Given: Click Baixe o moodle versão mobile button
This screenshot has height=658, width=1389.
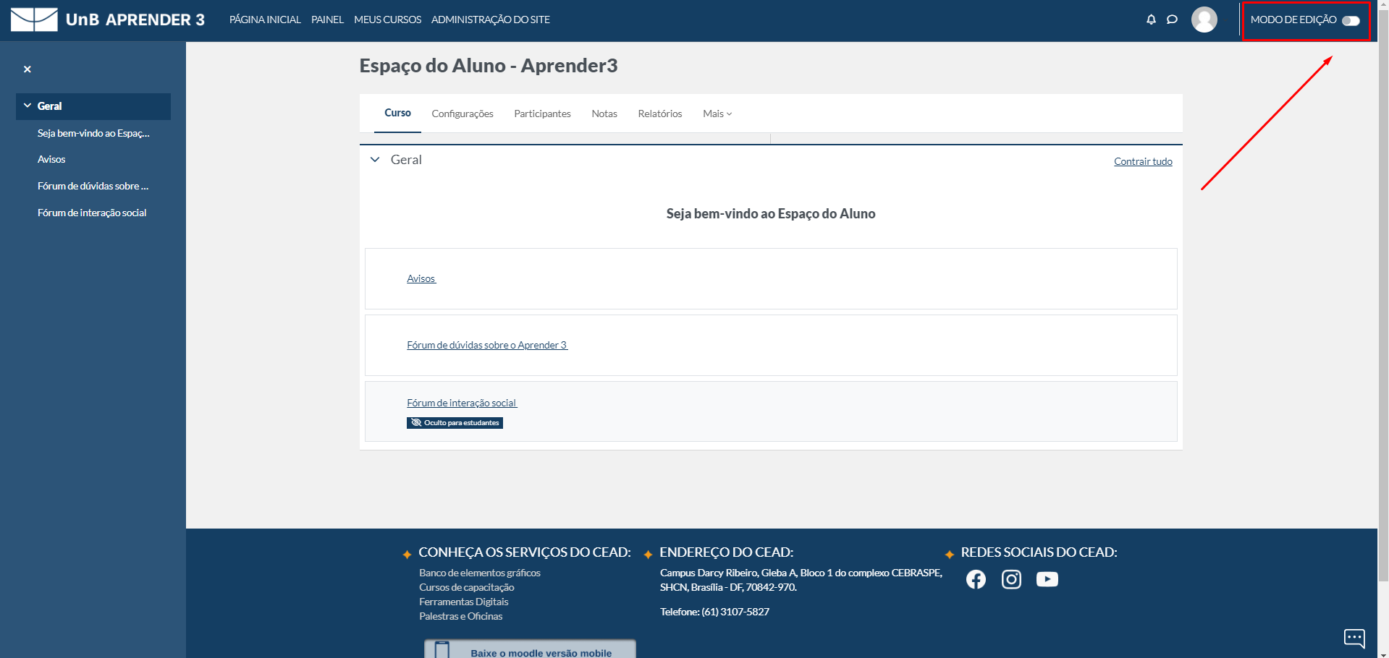Looking at the screenshot, I should coord(530,649).
